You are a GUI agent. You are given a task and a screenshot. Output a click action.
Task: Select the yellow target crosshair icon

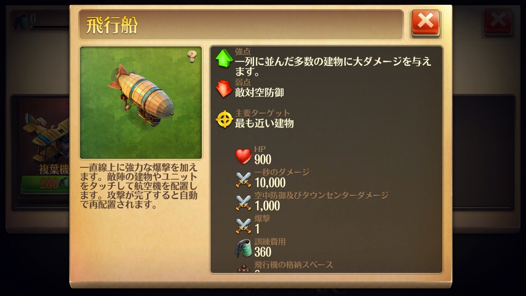click(x=224, y=120)
